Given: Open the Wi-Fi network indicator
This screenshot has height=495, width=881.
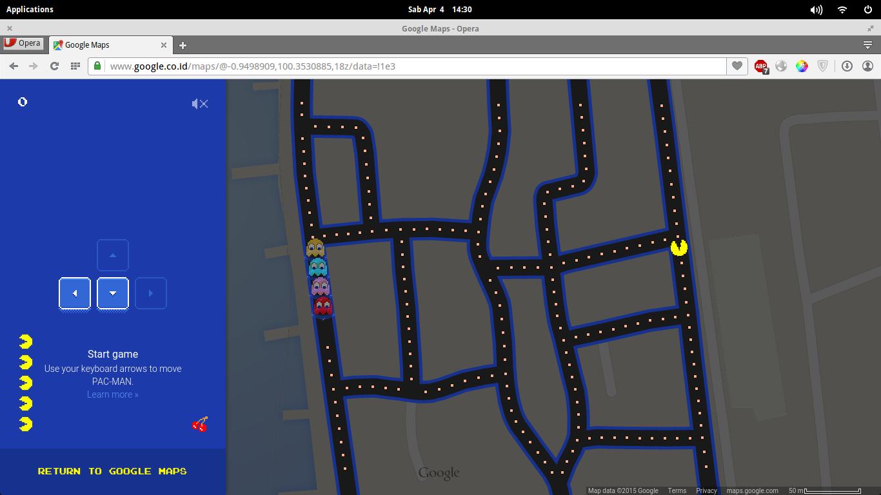Looking at the screenshot, I should (842, 10).
